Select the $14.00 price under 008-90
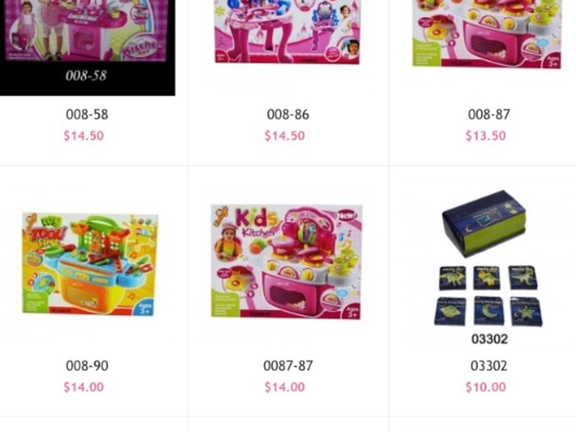The image size is (576, 432). point(84,387)
